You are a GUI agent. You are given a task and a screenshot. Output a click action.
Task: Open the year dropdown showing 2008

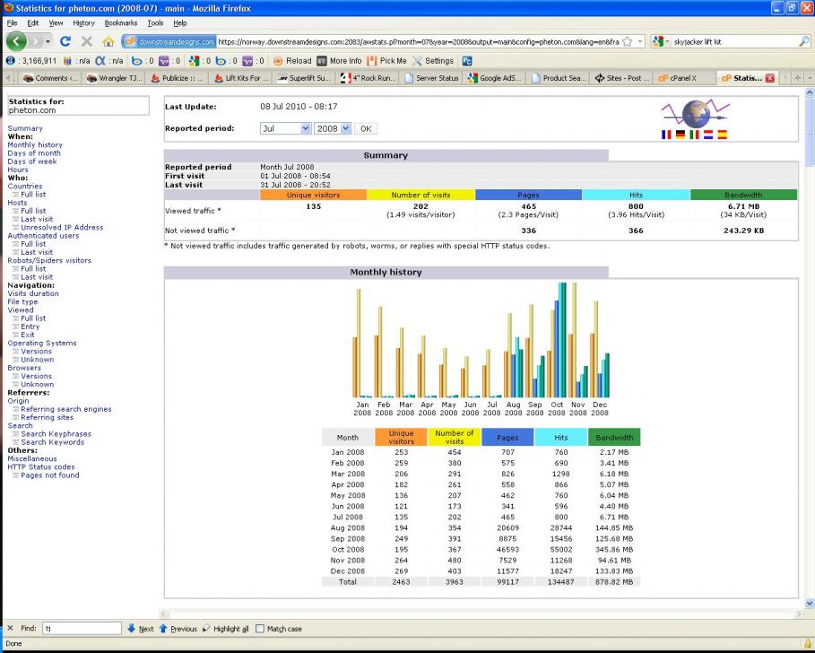(333, 128)
